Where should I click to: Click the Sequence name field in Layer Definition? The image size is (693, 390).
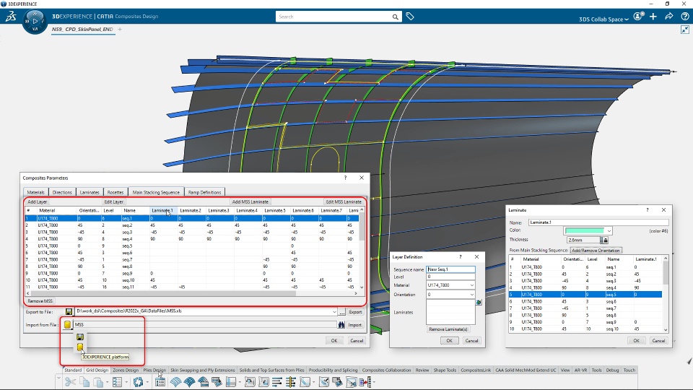[x=450, y=269]
